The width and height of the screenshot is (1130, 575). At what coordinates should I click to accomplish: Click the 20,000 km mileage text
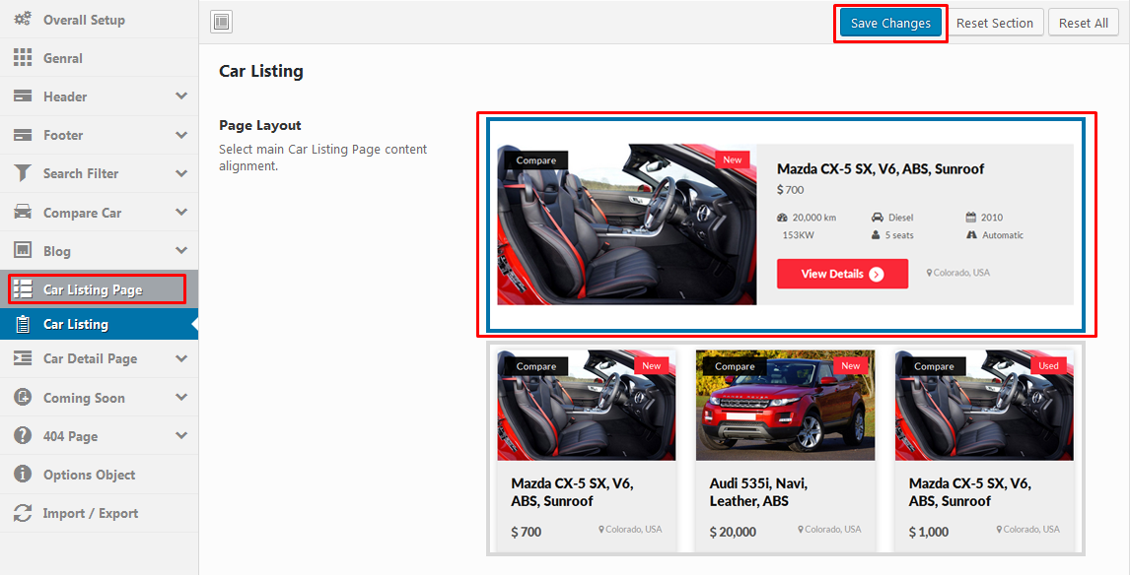coord(814,218)
